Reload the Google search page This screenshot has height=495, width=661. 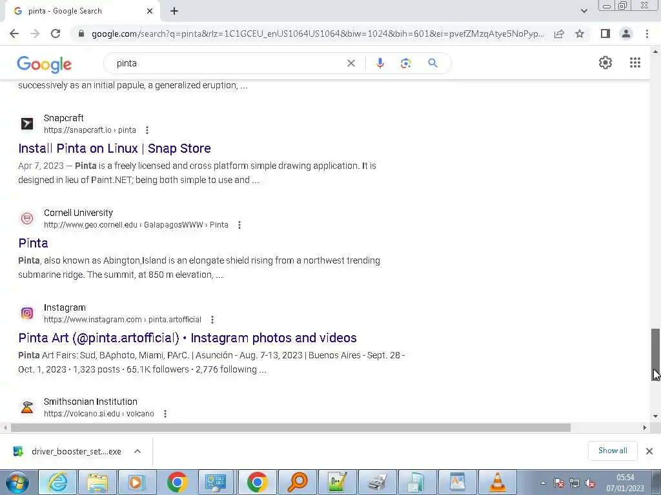click(56, 34)
